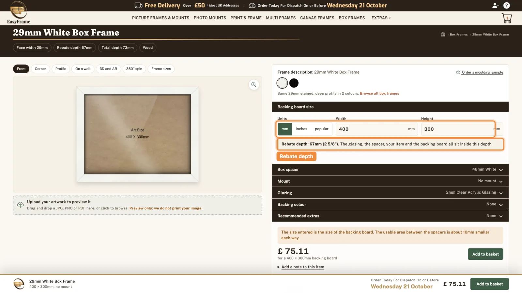Open the shopping basket icon
Viewport: 522px width, 293px height.
click(x=507, y=18)
